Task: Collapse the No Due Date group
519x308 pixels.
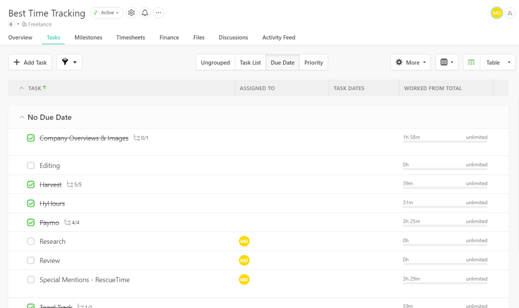Action: pyautogui.click(x=22, y=117)
